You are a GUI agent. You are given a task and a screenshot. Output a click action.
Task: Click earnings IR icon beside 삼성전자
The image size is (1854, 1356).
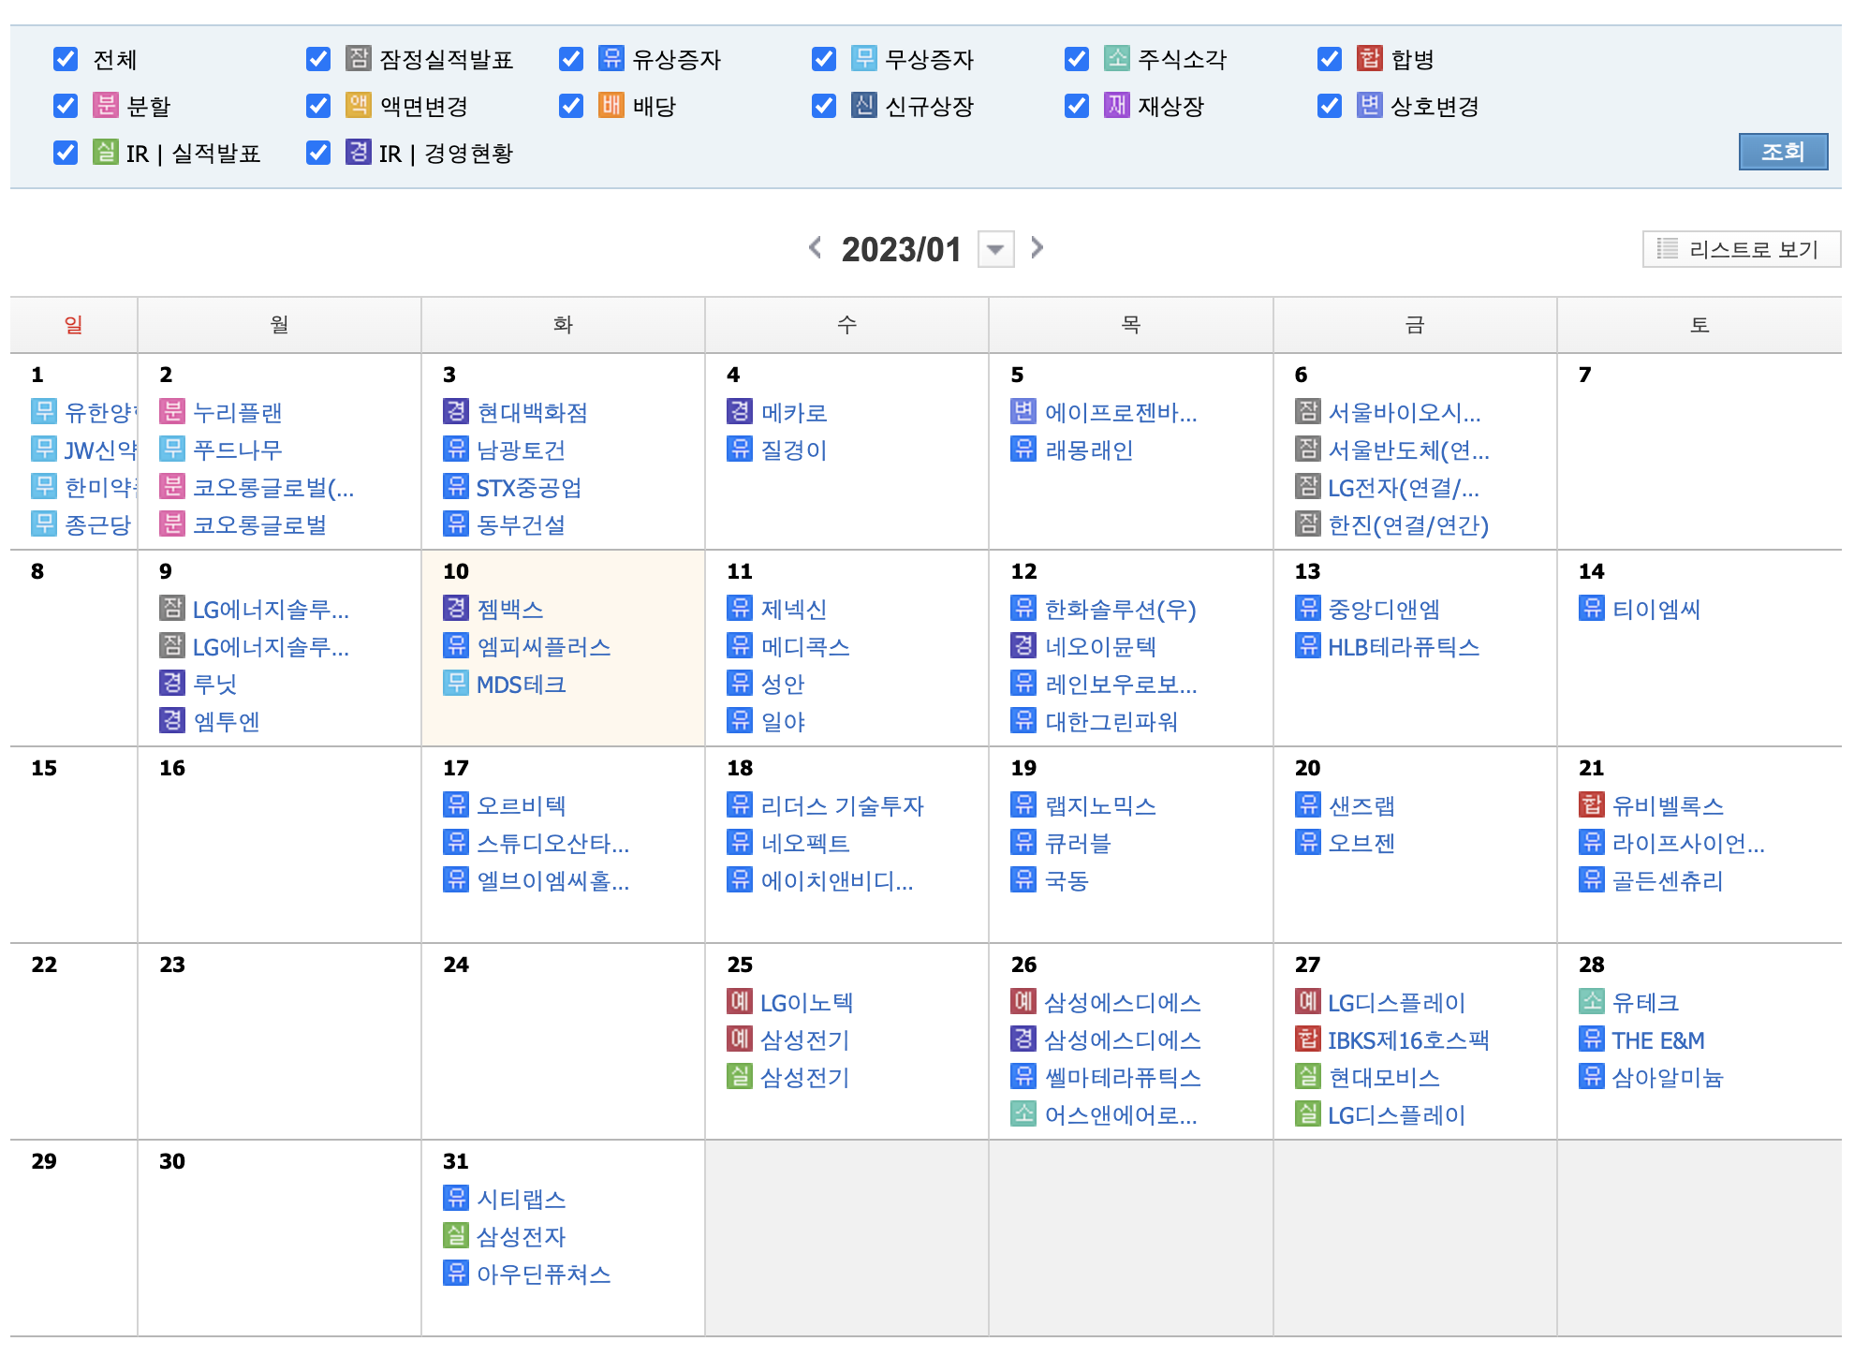click(455, 1235)
